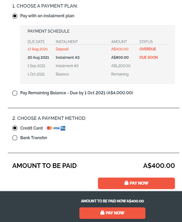The height and width of the screenshot is (222, 182).
Task: Choose Pay Remaining Balance radio option
Action: tap(15, 93)
